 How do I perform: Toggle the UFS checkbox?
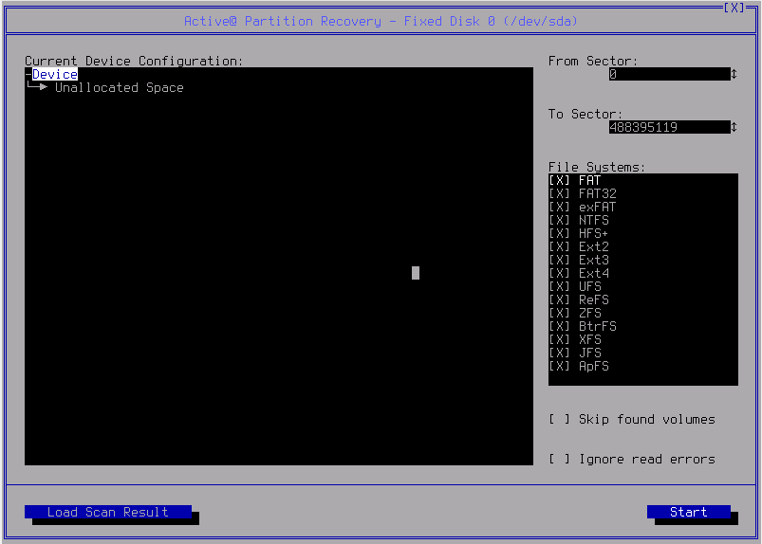[559, 286]
